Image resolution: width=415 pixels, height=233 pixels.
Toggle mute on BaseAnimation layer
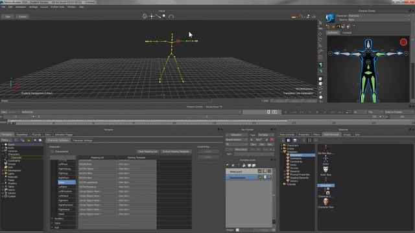(260, 177)
